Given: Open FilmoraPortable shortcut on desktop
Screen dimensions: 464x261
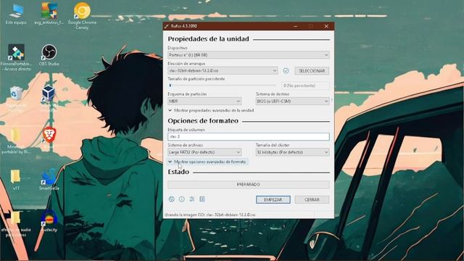Looking at the screenshot, I should pyautogui.click(x=16, y=57).
